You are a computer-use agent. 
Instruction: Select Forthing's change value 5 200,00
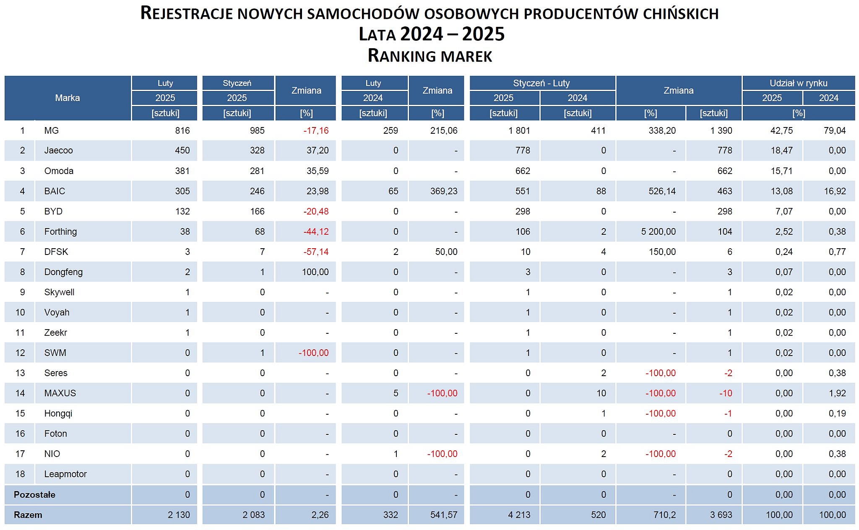659,231
